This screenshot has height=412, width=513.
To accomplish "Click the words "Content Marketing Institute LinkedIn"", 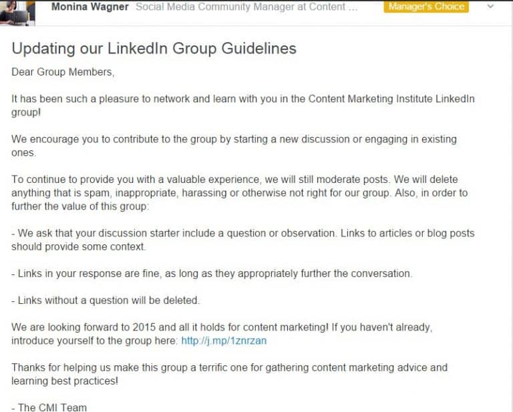I will (391, 99).
